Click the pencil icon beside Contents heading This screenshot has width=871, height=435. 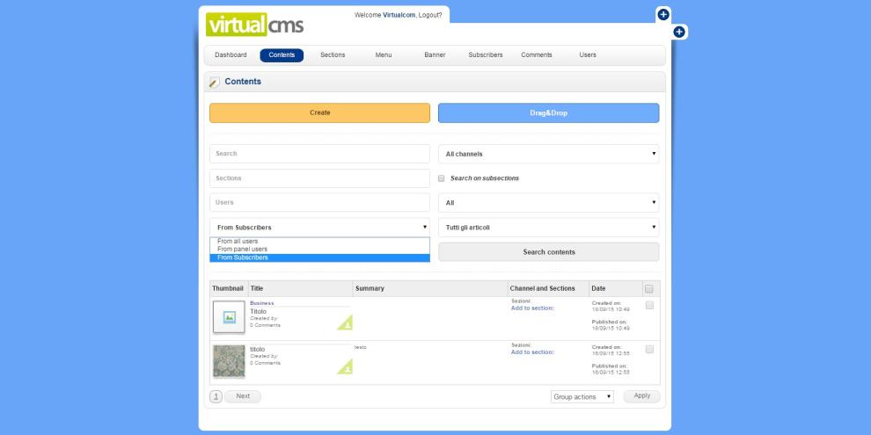(215, 83)
